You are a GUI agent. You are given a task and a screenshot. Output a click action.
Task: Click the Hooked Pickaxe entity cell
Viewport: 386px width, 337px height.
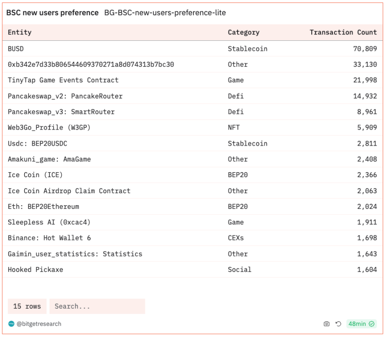tap(35, 270)
